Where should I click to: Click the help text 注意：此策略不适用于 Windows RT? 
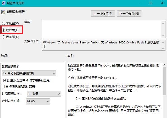[92, 78]
